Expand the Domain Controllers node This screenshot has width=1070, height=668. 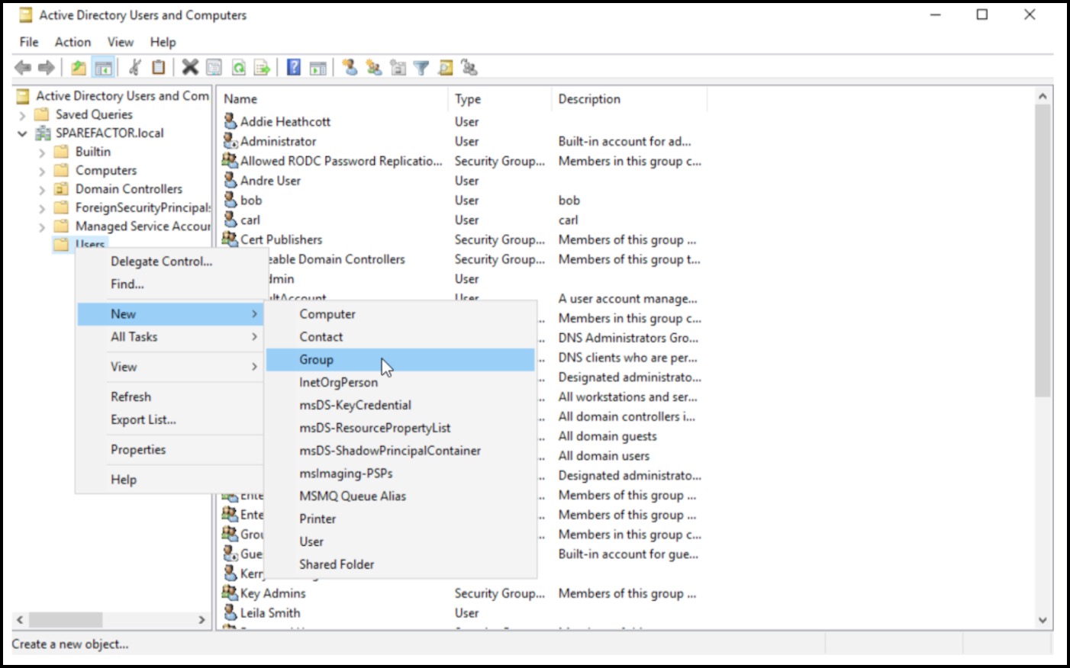42,190
